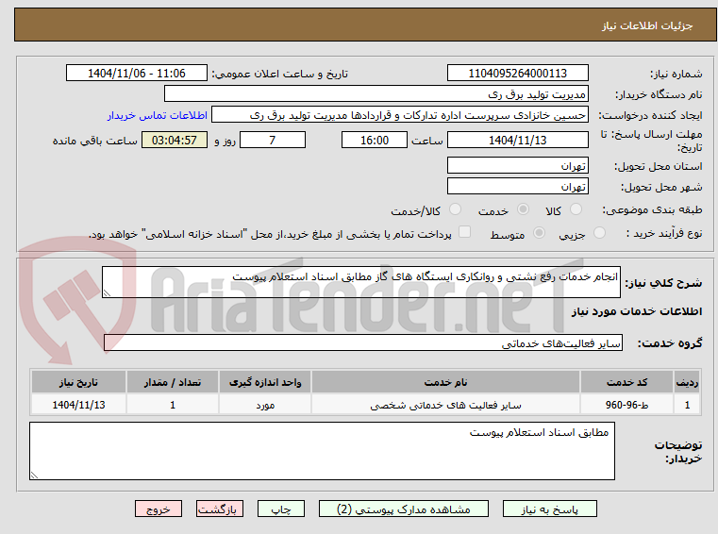The height and width of the screenshot is (534, 718).
Task: Open buyer contact info link اطلاعات تماس خریدار
Action: click(x=158, y=115)
